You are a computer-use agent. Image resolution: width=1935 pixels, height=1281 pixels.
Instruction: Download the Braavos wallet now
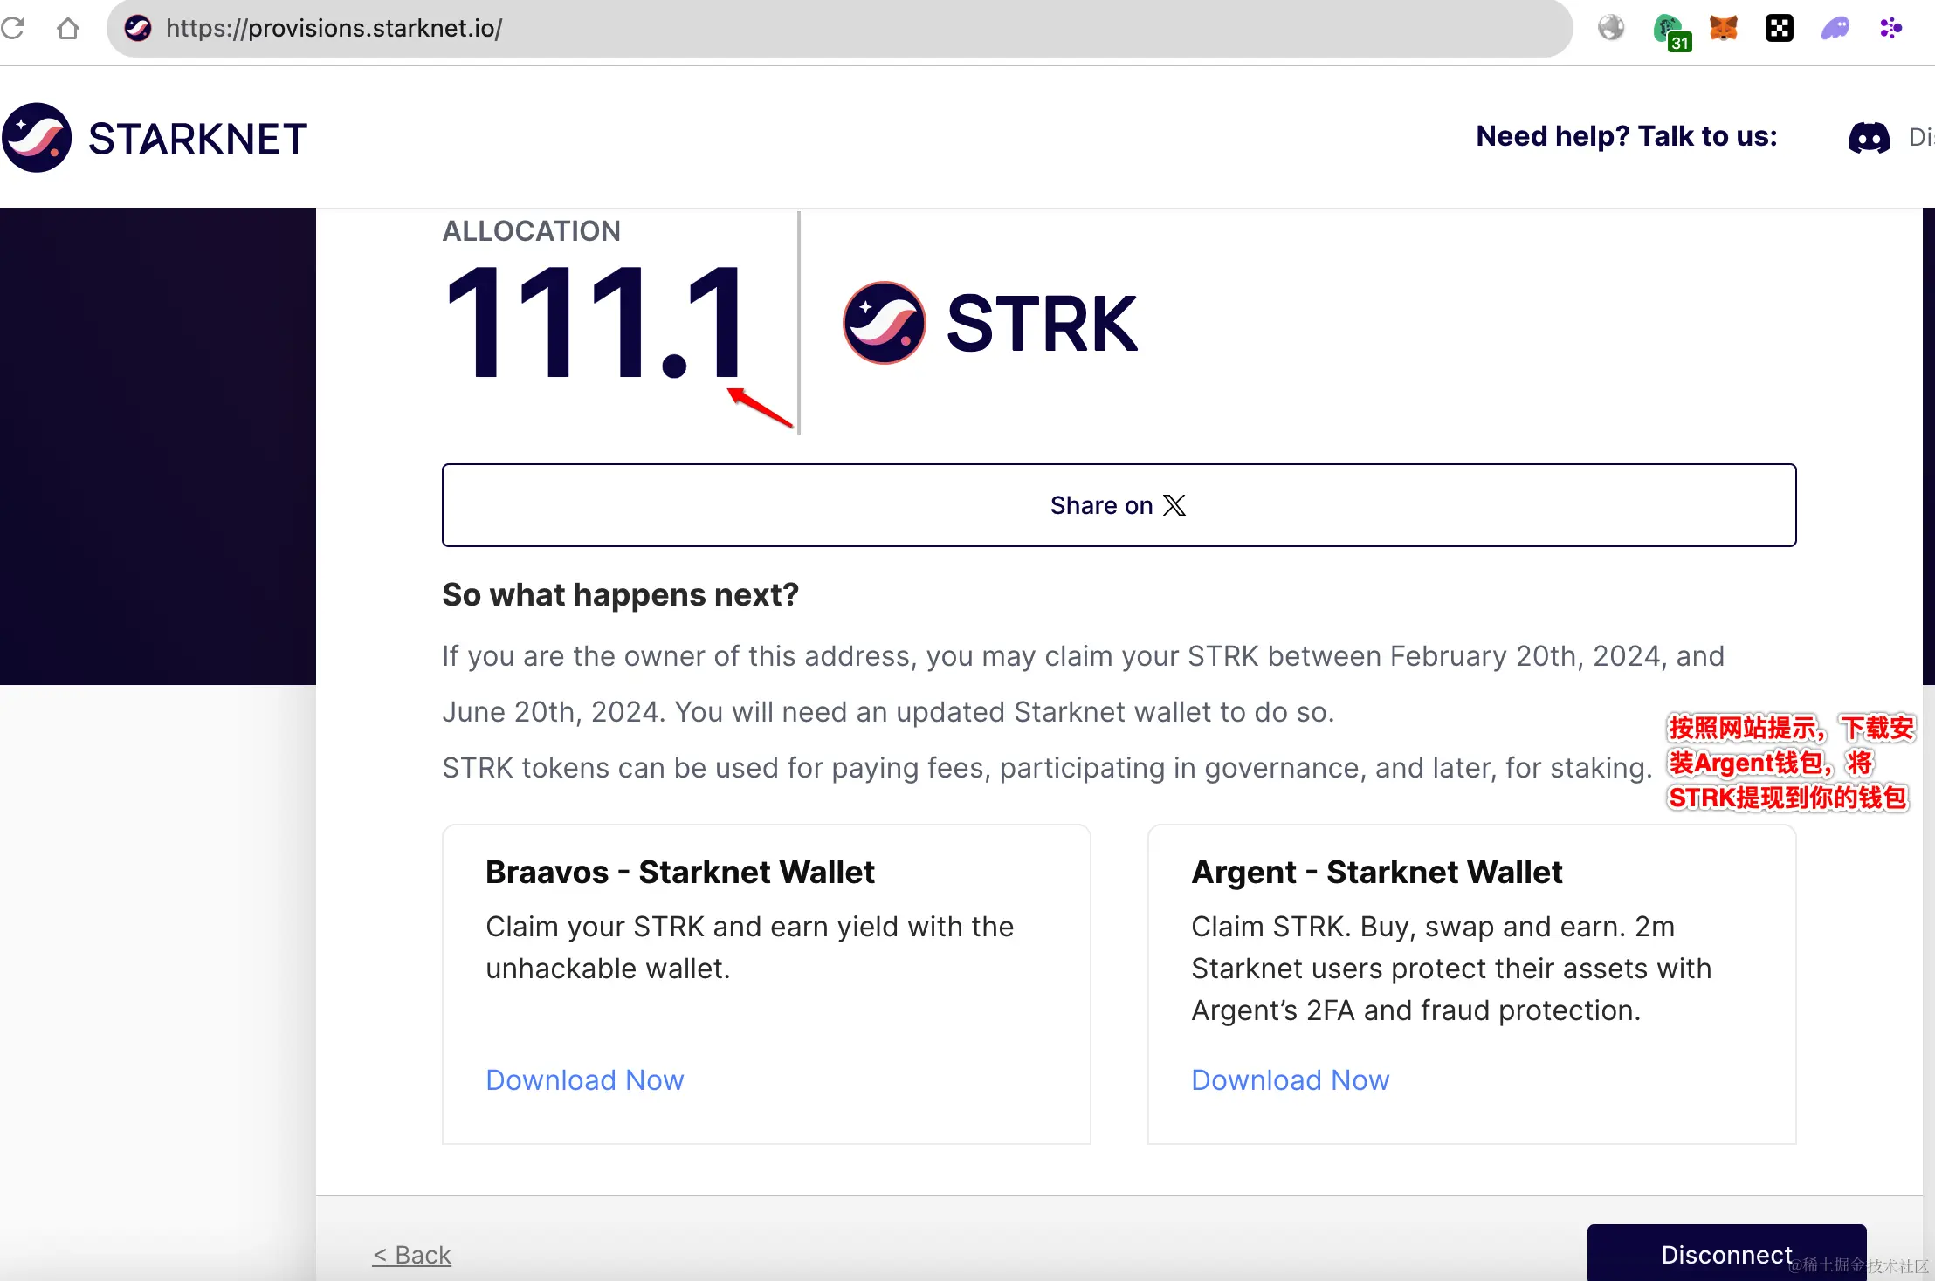(584, 1080)
